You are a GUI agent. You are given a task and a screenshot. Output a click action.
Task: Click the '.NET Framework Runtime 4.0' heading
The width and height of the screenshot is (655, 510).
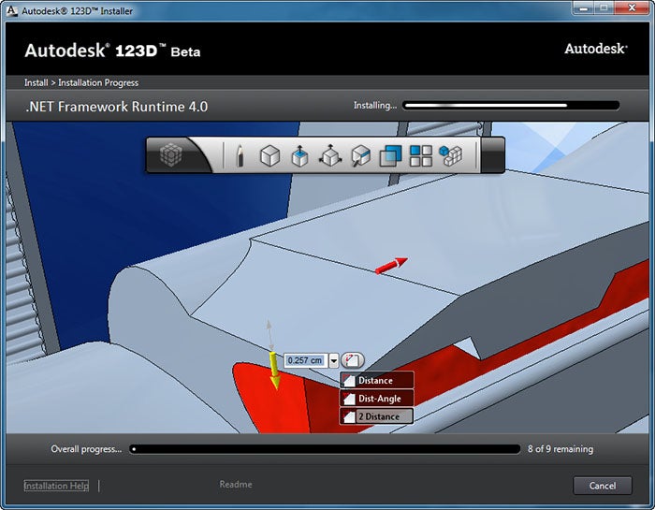coord(117,107)
